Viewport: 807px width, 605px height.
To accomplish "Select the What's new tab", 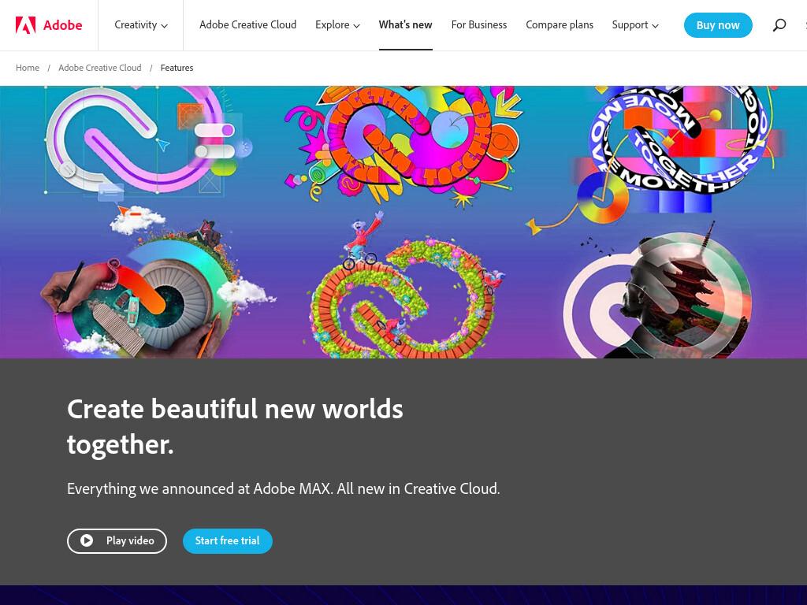I will pyautogui.click(x=406, y=24).
